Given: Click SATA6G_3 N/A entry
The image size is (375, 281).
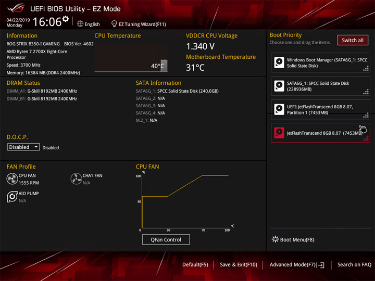Looking at the screenshot, I should coord(151,106).
